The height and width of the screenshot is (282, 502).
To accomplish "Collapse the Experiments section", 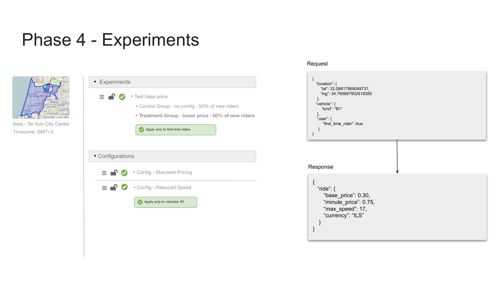I will [x=95, y=82].
